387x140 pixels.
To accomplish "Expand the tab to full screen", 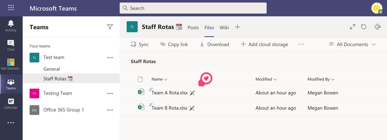I will (352, 27).
